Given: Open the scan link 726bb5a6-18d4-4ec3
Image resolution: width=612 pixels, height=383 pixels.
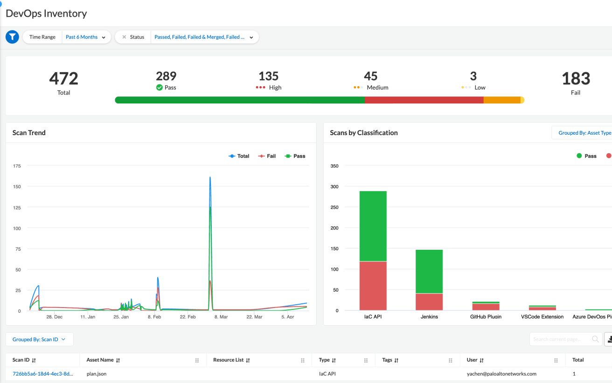Looking at the screenshot, I should click(44, 374).
